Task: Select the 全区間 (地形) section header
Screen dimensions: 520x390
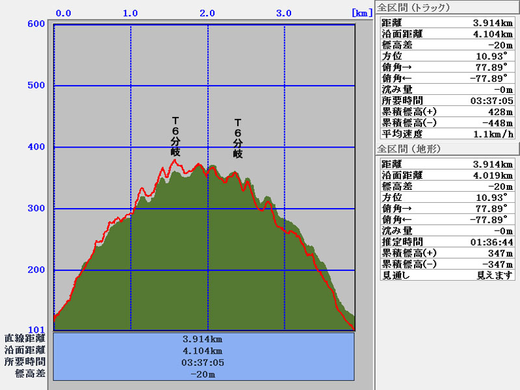Action: tap(411, 149)
